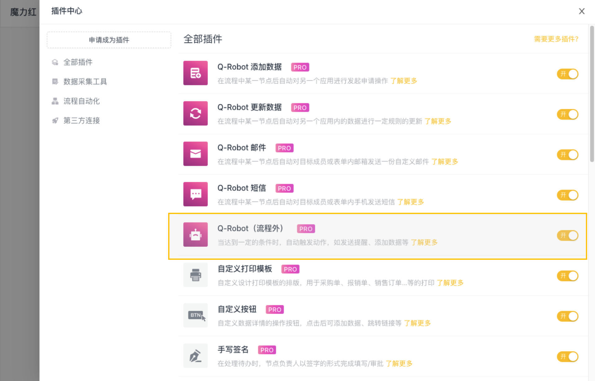The height and width of the screenshot is (381, 595).
Task: Turn off the 自定义按钮 switch
Action: [x=567, y=316]
